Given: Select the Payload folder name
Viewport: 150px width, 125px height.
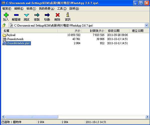Looking at the screenshot, I should (11, 35).
